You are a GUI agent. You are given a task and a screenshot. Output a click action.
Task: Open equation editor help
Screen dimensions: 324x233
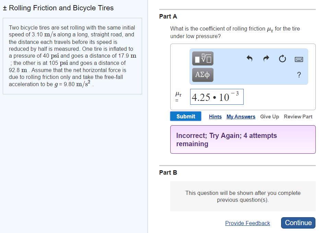pos(299,74)
